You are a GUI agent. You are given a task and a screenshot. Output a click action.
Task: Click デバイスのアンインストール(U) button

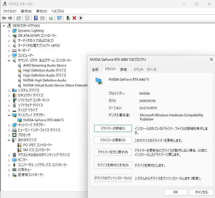click(x=113, y=178)
